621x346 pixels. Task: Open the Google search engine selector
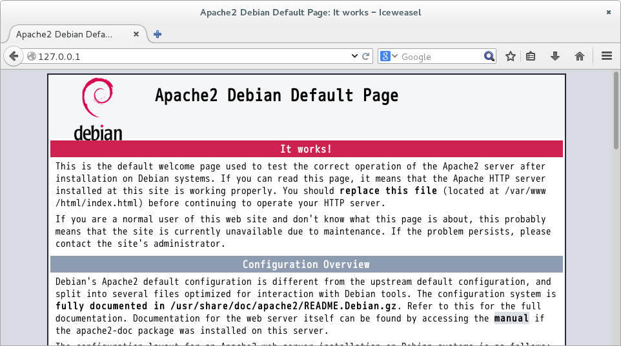point(389,56)
